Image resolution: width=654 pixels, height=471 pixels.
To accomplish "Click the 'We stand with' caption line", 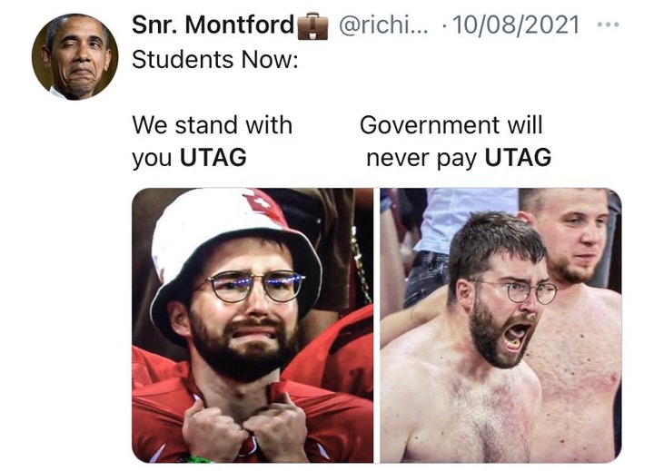I will [x=212, y=125].
